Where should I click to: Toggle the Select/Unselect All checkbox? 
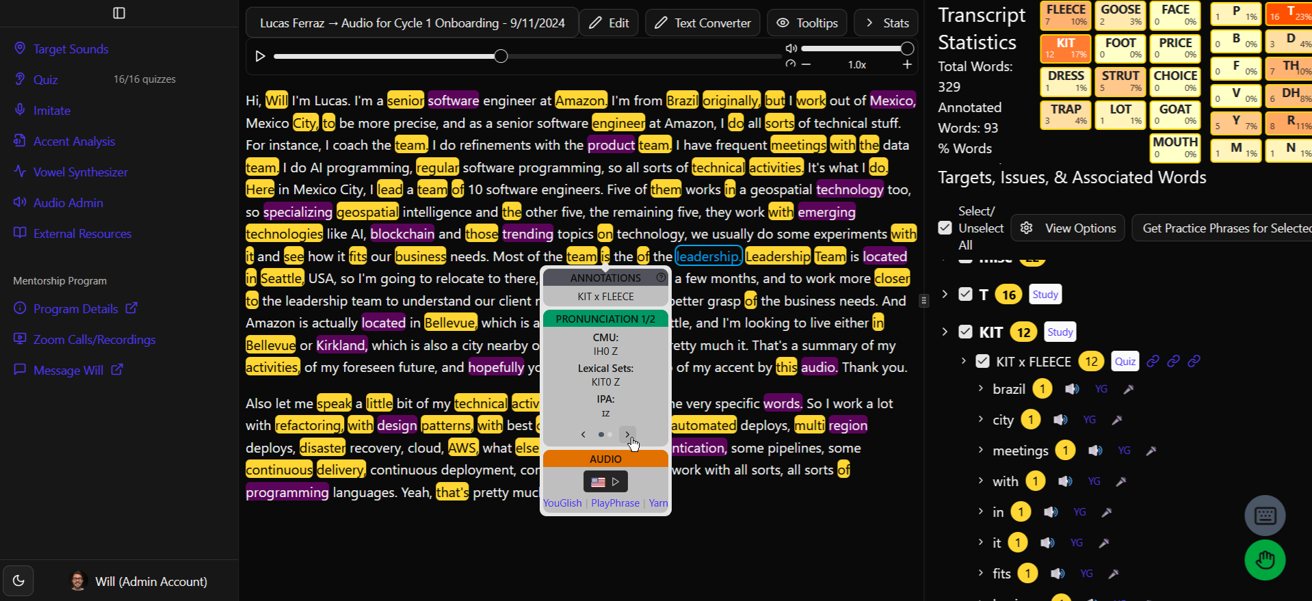tap(945, 228)
